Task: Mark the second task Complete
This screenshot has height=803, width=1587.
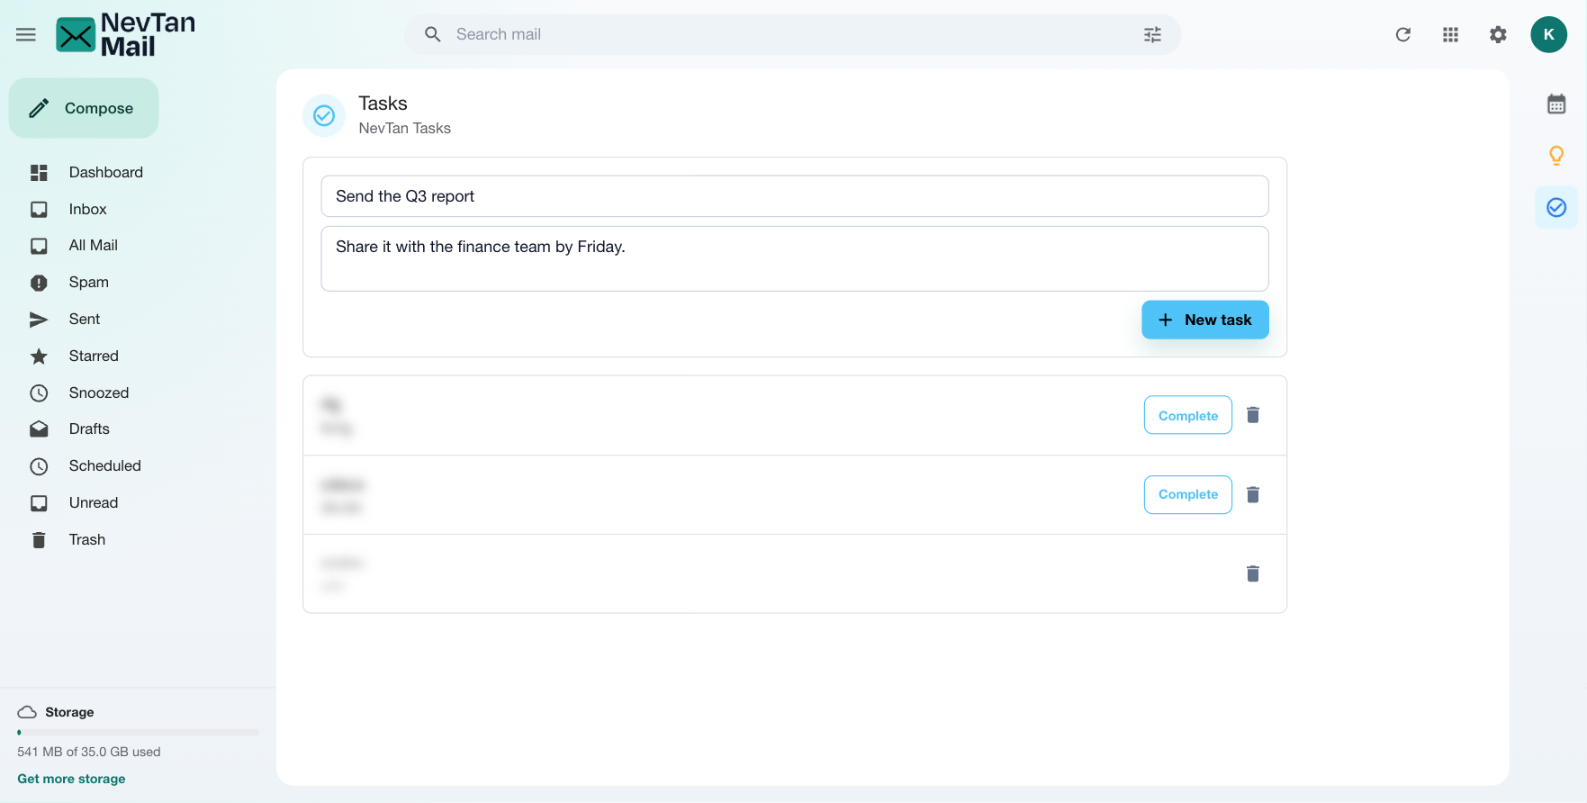Action: [1187, 494]
